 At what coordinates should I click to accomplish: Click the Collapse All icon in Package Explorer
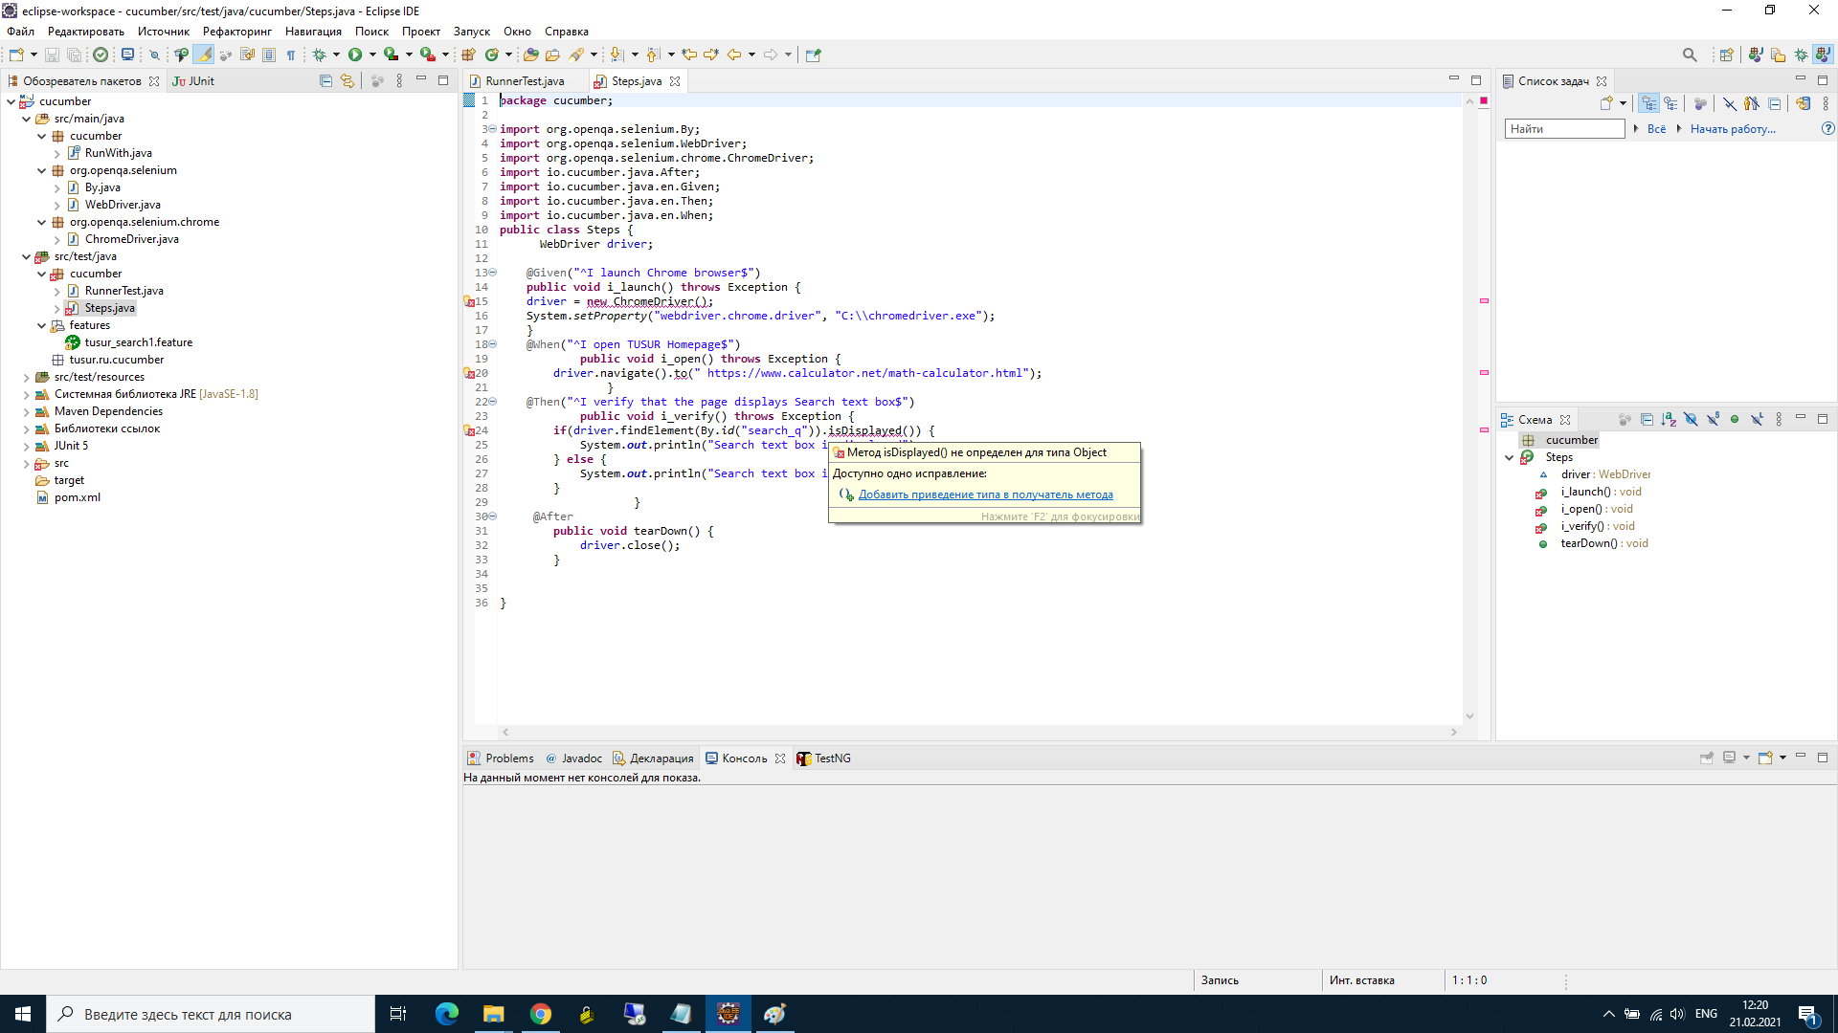coord(325,81)
